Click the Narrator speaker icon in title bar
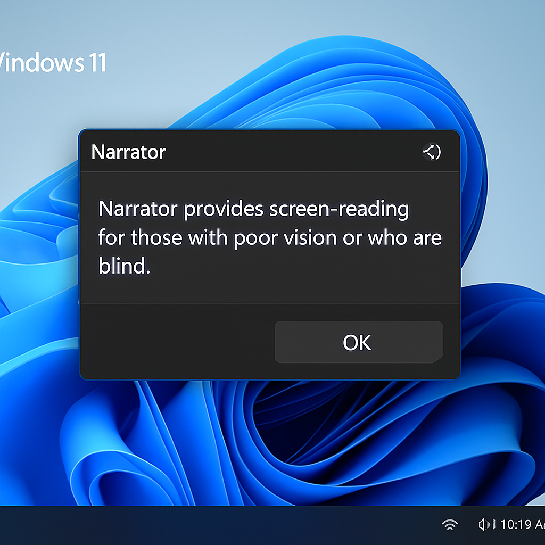 pyautogui.click(x=432, y=153)
